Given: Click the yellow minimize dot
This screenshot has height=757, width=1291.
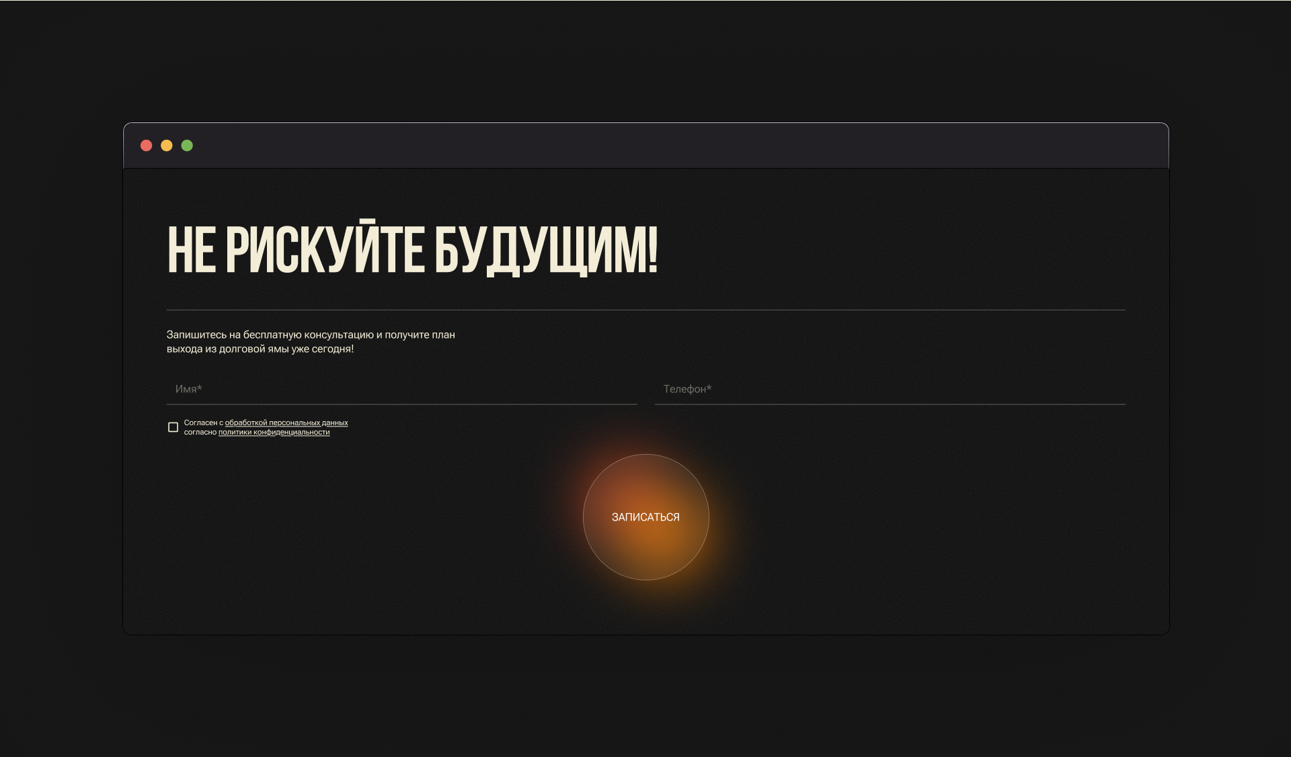Looking at the screenshot, I should [x=167, y=146].
